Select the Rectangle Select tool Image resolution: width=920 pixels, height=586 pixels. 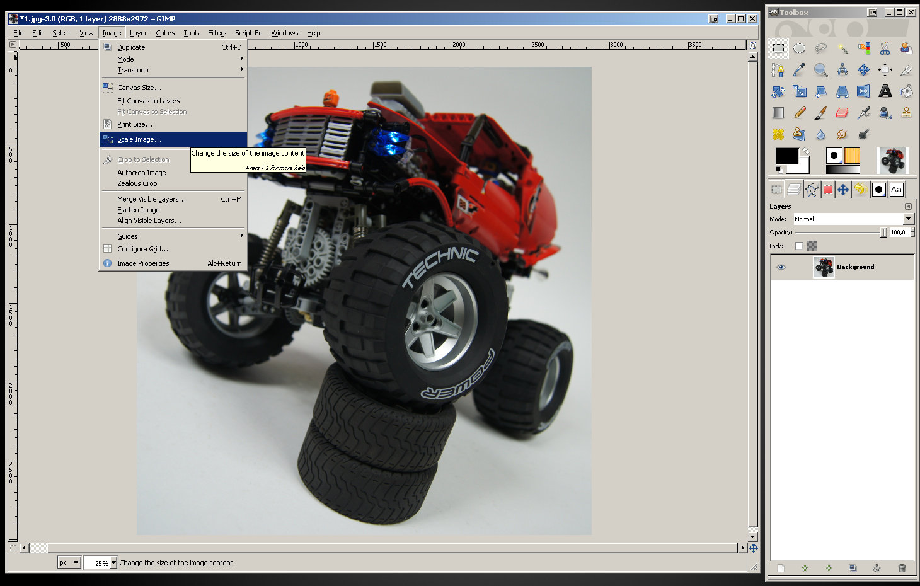coord(778,49)
